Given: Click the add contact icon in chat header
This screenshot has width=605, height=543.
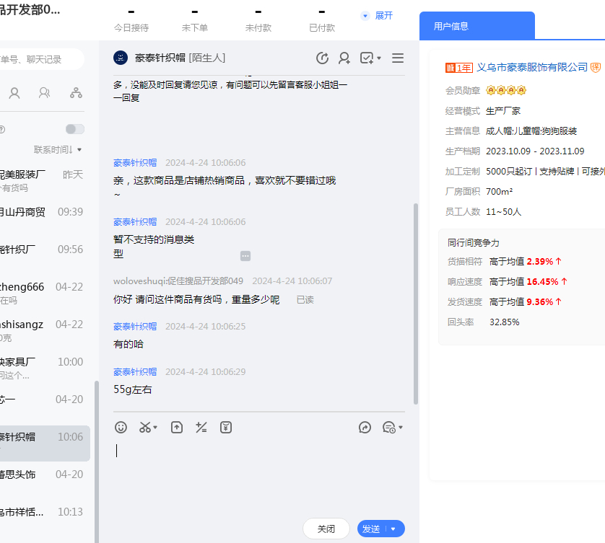Looking at the screenshot, I should [x=344, y=58].
